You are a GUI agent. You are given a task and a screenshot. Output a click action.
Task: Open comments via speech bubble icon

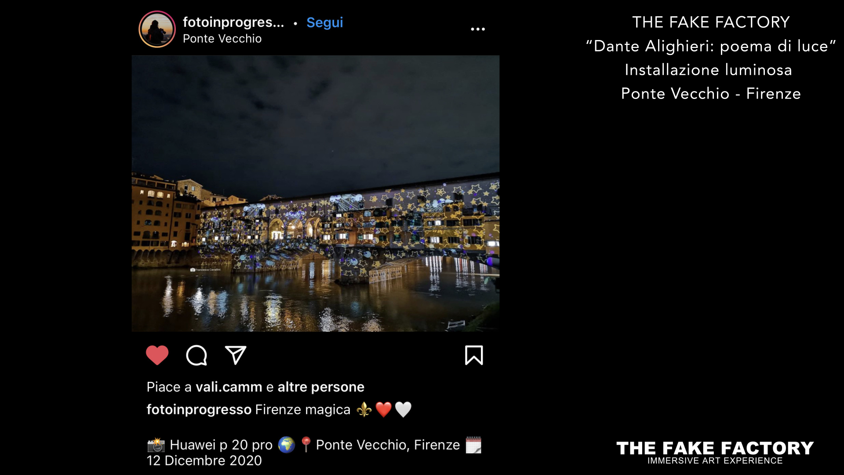(x=196, y=355)
